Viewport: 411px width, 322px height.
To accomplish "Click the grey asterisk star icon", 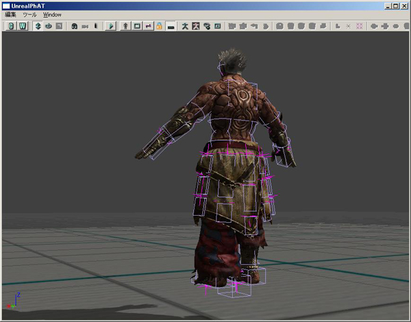I will (349, 26).
